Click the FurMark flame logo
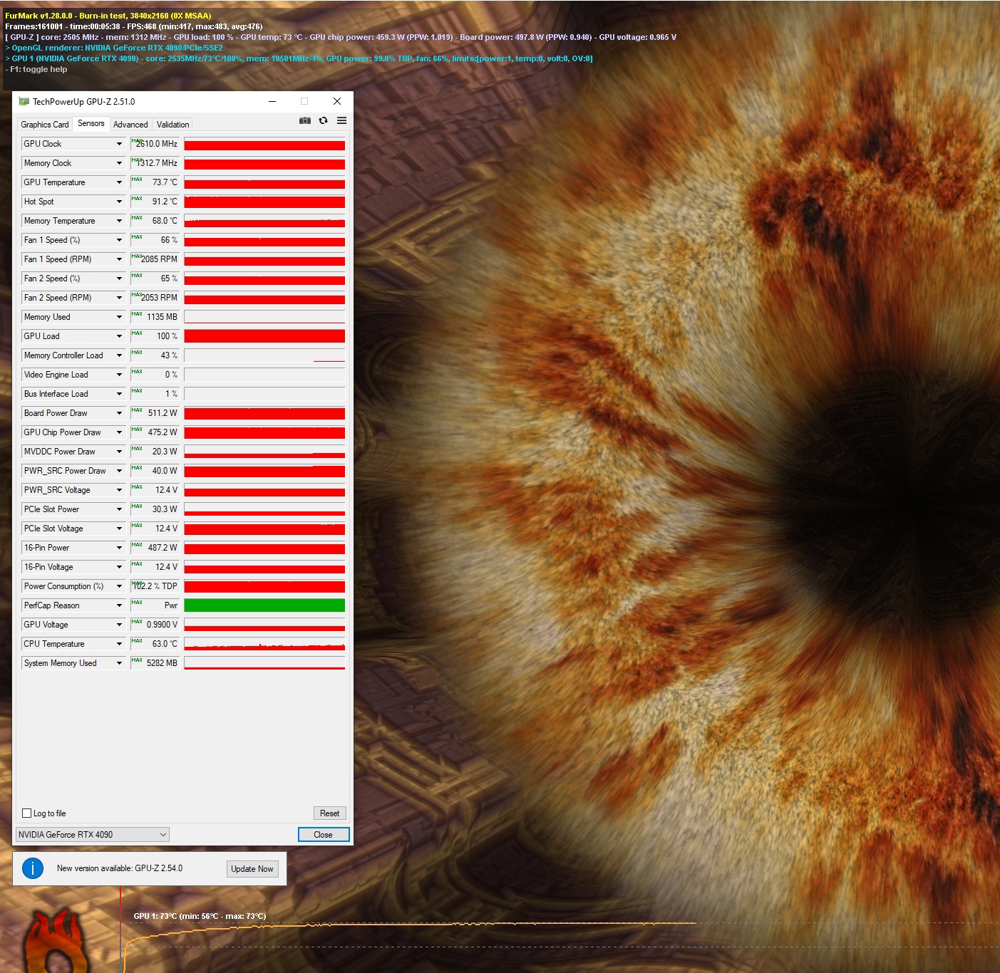This screenshot has height=973, width=1000. pos(57,942)
